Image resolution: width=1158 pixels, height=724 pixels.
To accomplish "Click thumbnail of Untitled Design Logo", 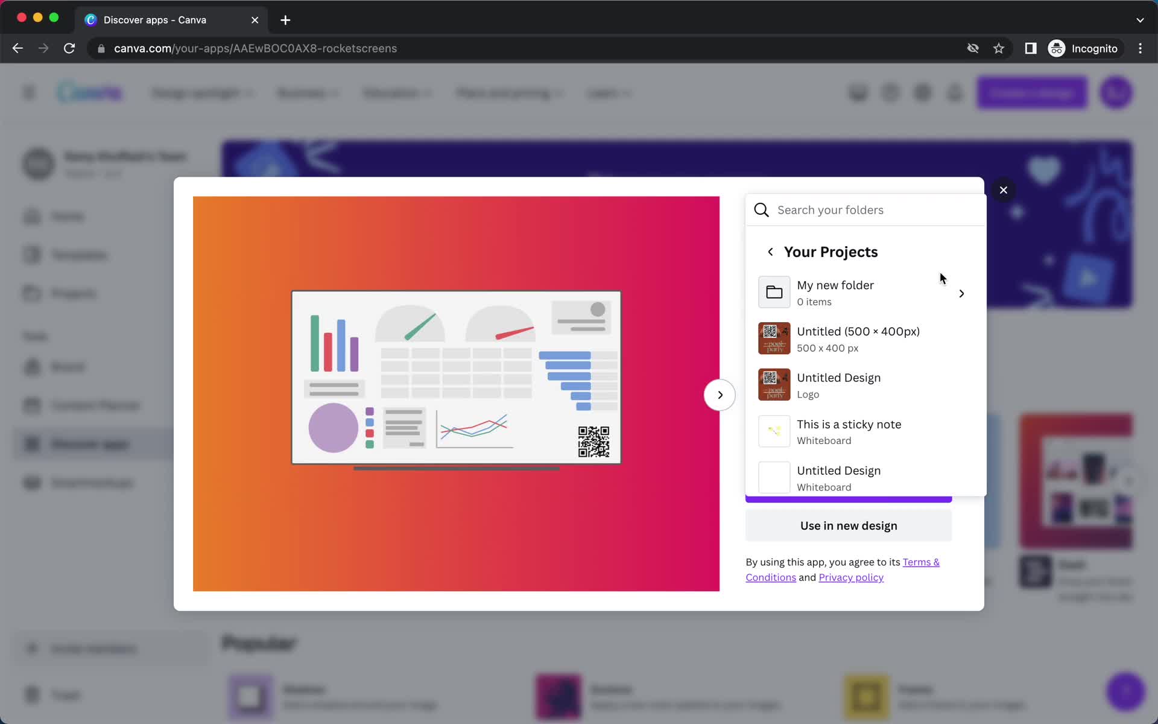I will (x=774, y=385).
